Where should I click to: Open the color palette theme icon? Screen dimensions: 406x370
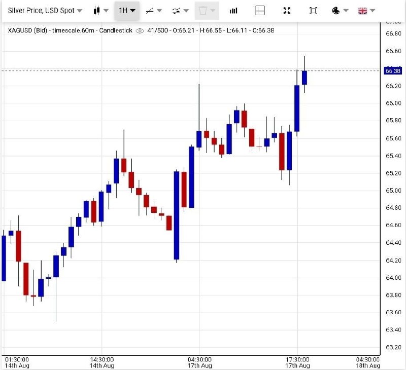(x=335, y=11)
